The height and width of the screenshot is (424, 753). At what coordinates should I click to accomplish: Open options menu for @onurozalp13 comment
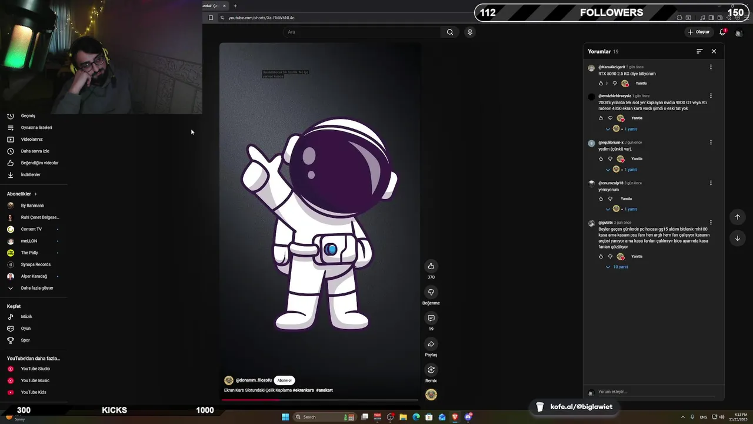tap(711, 183)
